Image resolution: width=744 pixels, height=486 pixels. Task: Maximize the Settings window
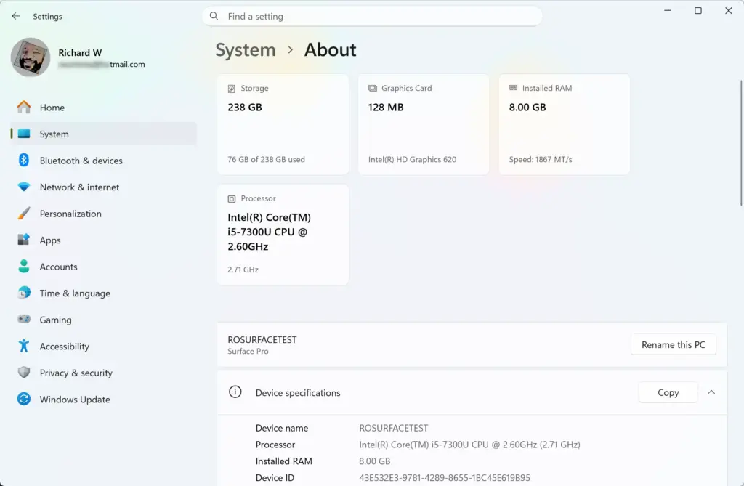698,10
